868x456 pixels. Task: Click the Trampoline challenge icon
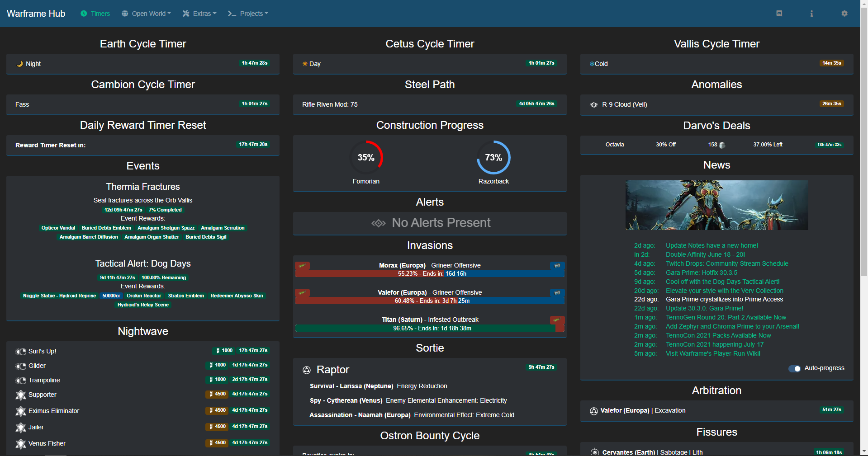pos(21,381)
